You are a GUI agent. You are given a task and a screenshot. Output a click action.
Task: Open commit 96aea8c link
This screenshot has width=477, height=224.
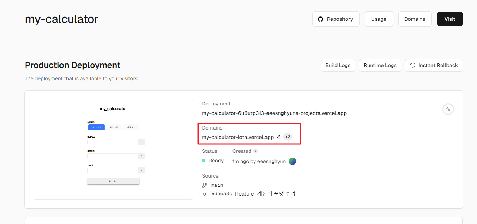click(222, 194)
